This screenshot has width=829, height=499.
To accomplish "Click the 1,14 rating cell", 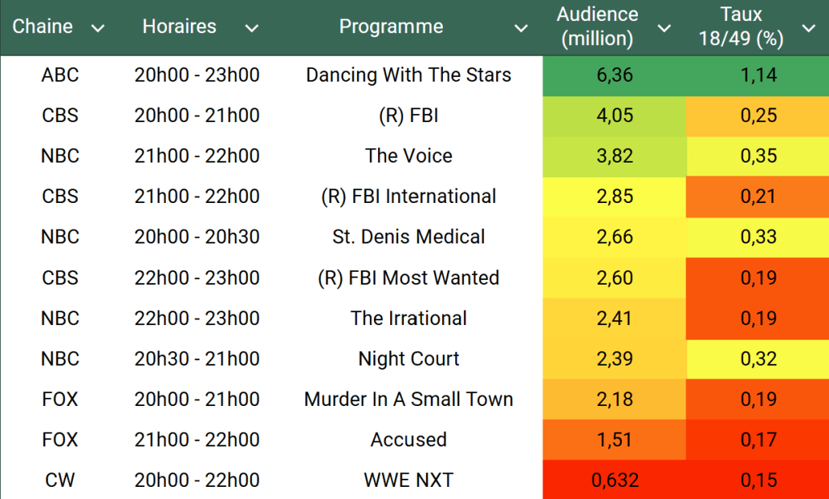I will 758,75.
